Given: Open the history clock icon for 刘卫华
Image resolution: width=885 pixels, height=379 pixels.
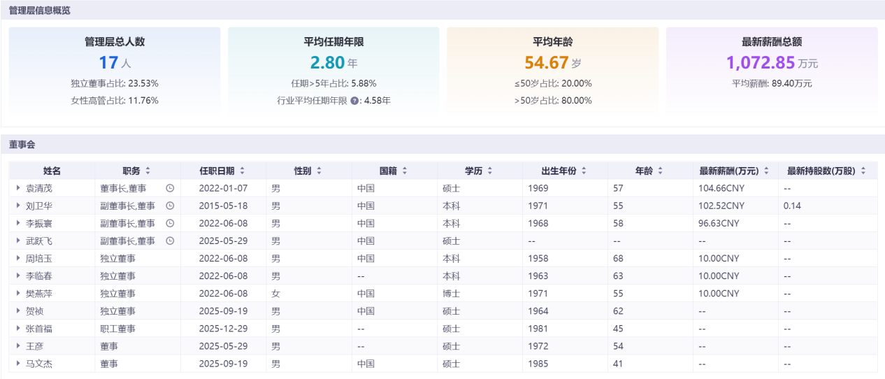Looking at the screenshot, I should tap(169, 206).
